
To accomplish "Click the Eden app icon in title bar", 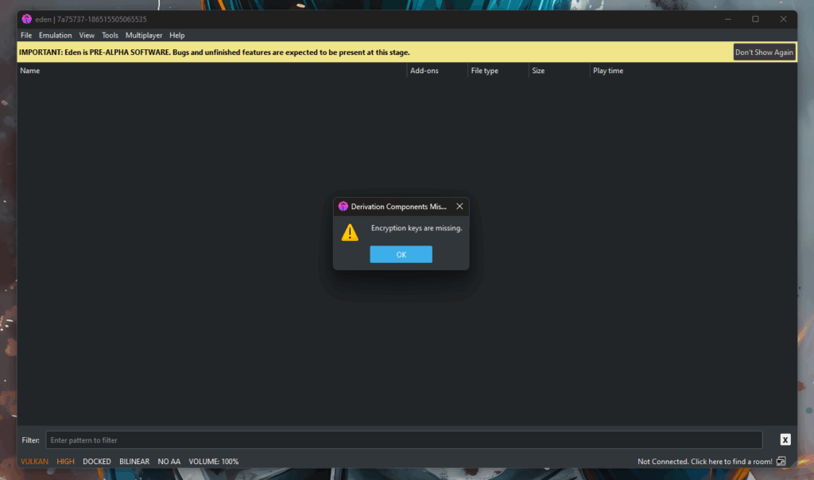I will pos(26,19).
